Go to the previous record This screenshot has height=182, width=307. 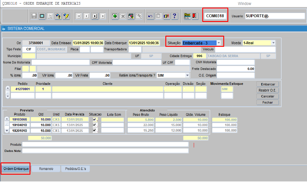click(87, 16)
